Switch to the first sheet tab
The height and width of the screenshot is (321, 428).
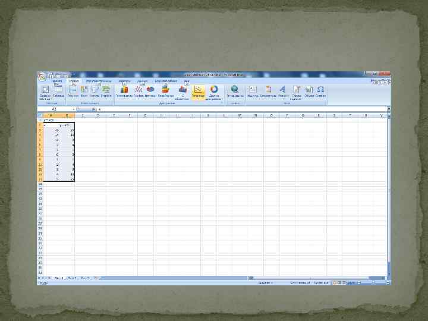coord(59,278)
